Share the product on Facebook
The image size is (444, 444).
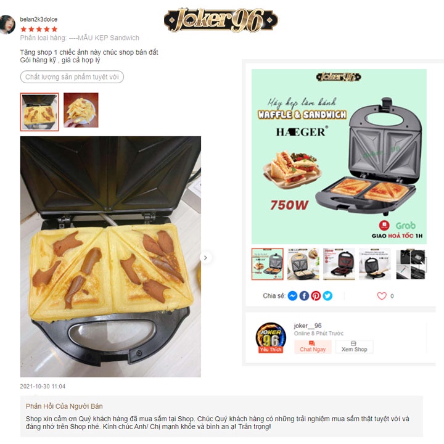click(304, 296)
